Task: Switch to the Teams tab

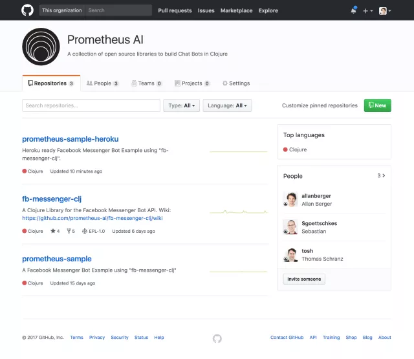Action: click(146, 83)
